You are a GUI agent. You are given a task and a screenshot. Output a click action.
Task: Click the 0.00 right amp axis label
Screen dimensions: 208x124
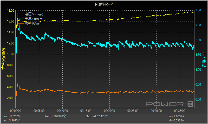198,99
